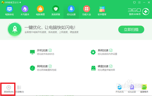Open 电脑清理 cleanup section
The height and width of the screenshot is (96, 152).
point(40,11)
